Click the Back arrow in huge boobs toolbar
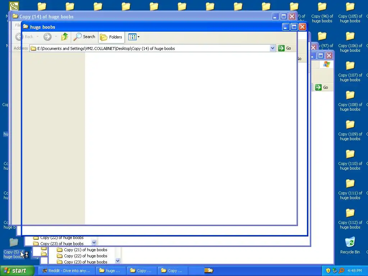Viewport: 368px width, 276px height. click(x=19, y=37)
